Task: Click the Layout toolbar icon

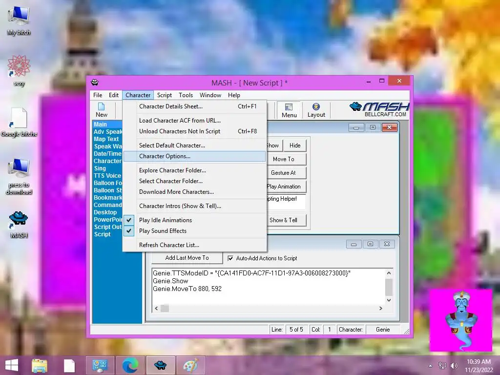Action: (316, 110)
